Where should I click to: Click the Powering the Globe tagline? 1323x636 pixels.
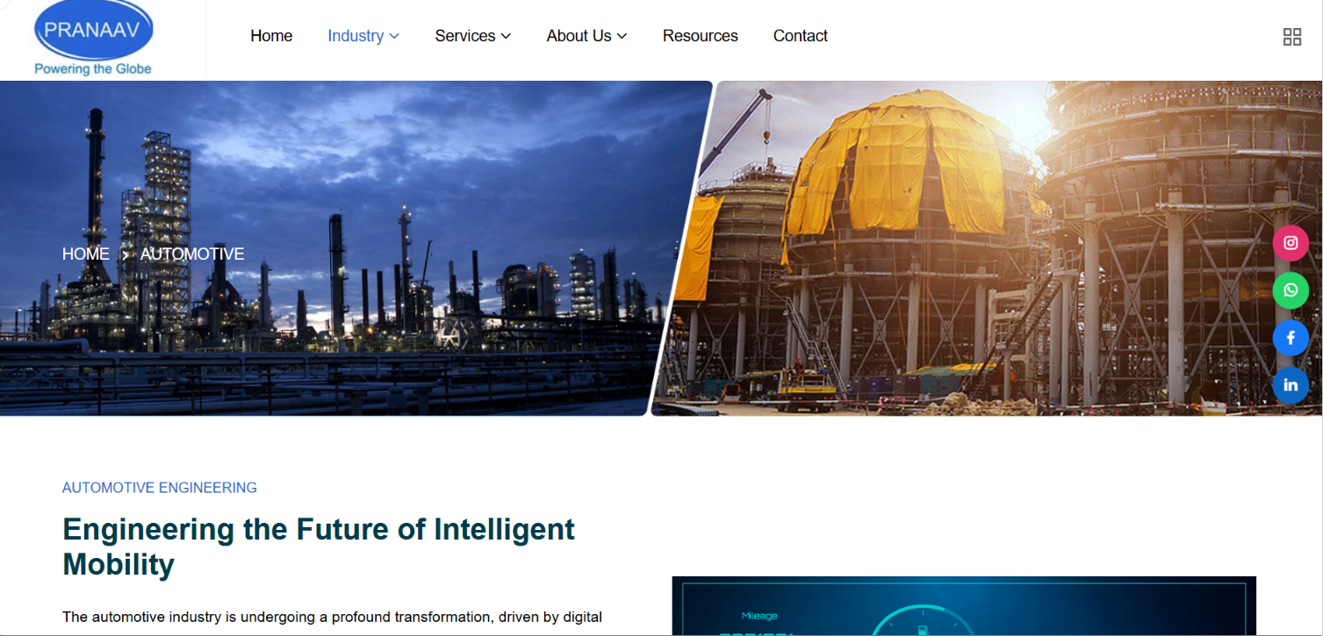tap(93, 68)
